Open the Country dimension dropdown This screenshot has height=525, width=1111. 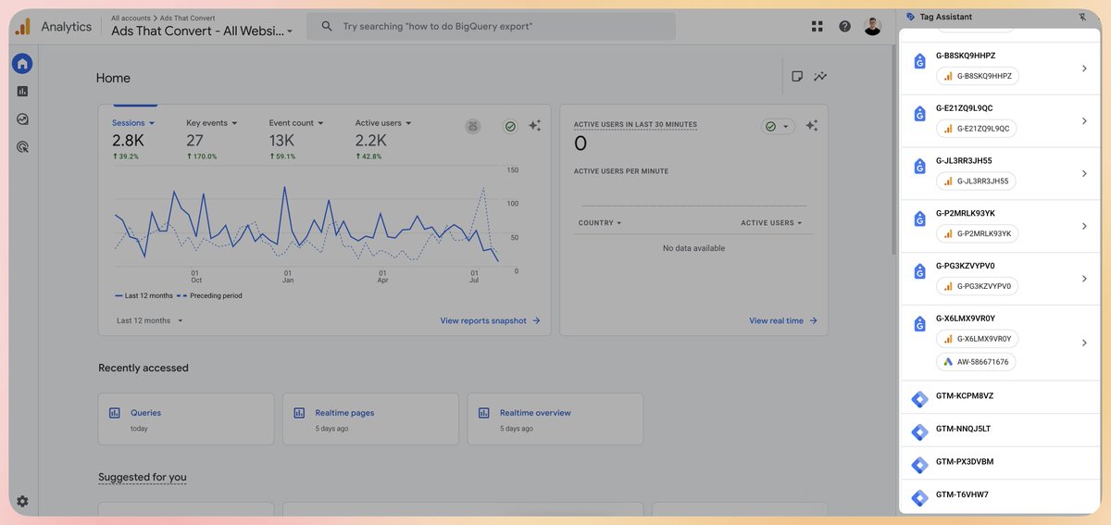point(600,223)
